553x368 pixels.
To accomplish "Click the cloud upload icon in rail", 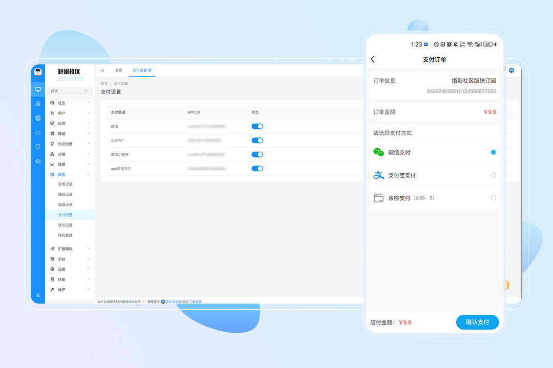I will click(38, 162).
